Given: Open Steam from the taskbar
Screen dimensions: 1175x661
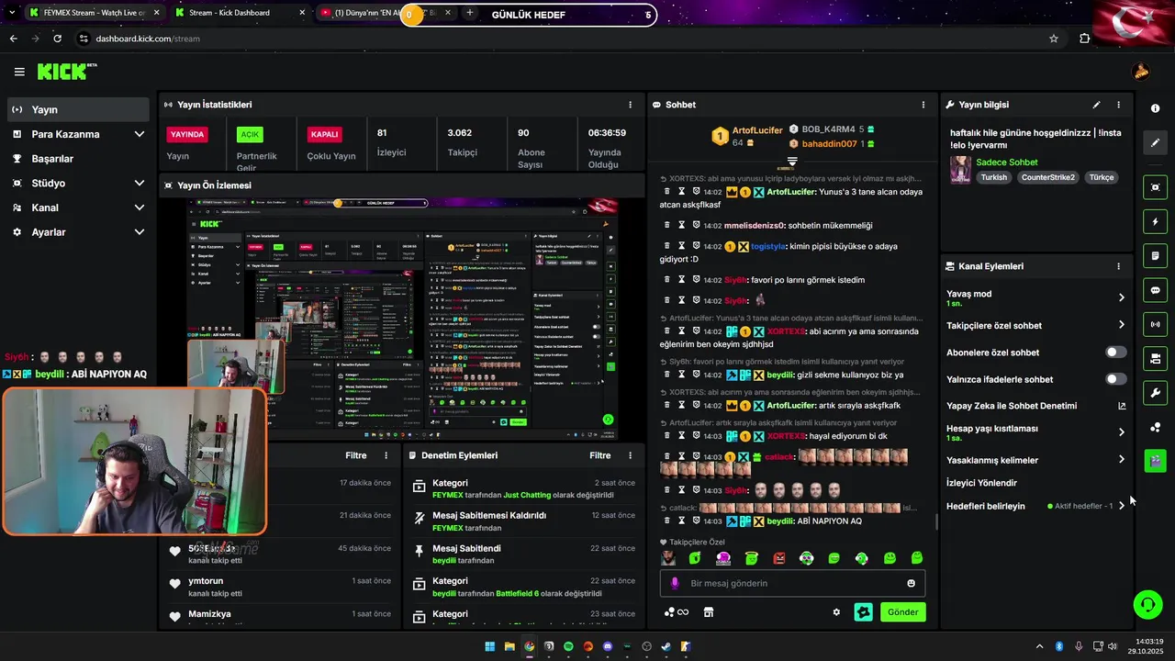Looking at the screenshot, I should pos(666,646).
